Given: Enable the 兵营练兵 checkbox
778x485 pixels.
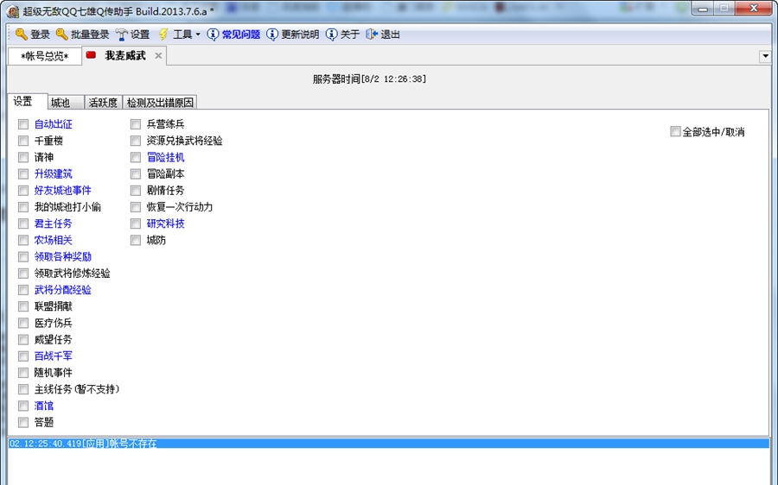Looking at the screenshot, I should 136,124.
